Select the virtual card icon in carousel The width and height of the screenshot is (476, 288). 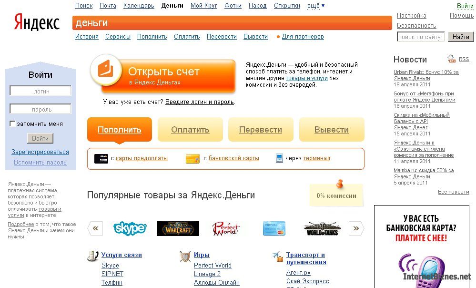274,228
